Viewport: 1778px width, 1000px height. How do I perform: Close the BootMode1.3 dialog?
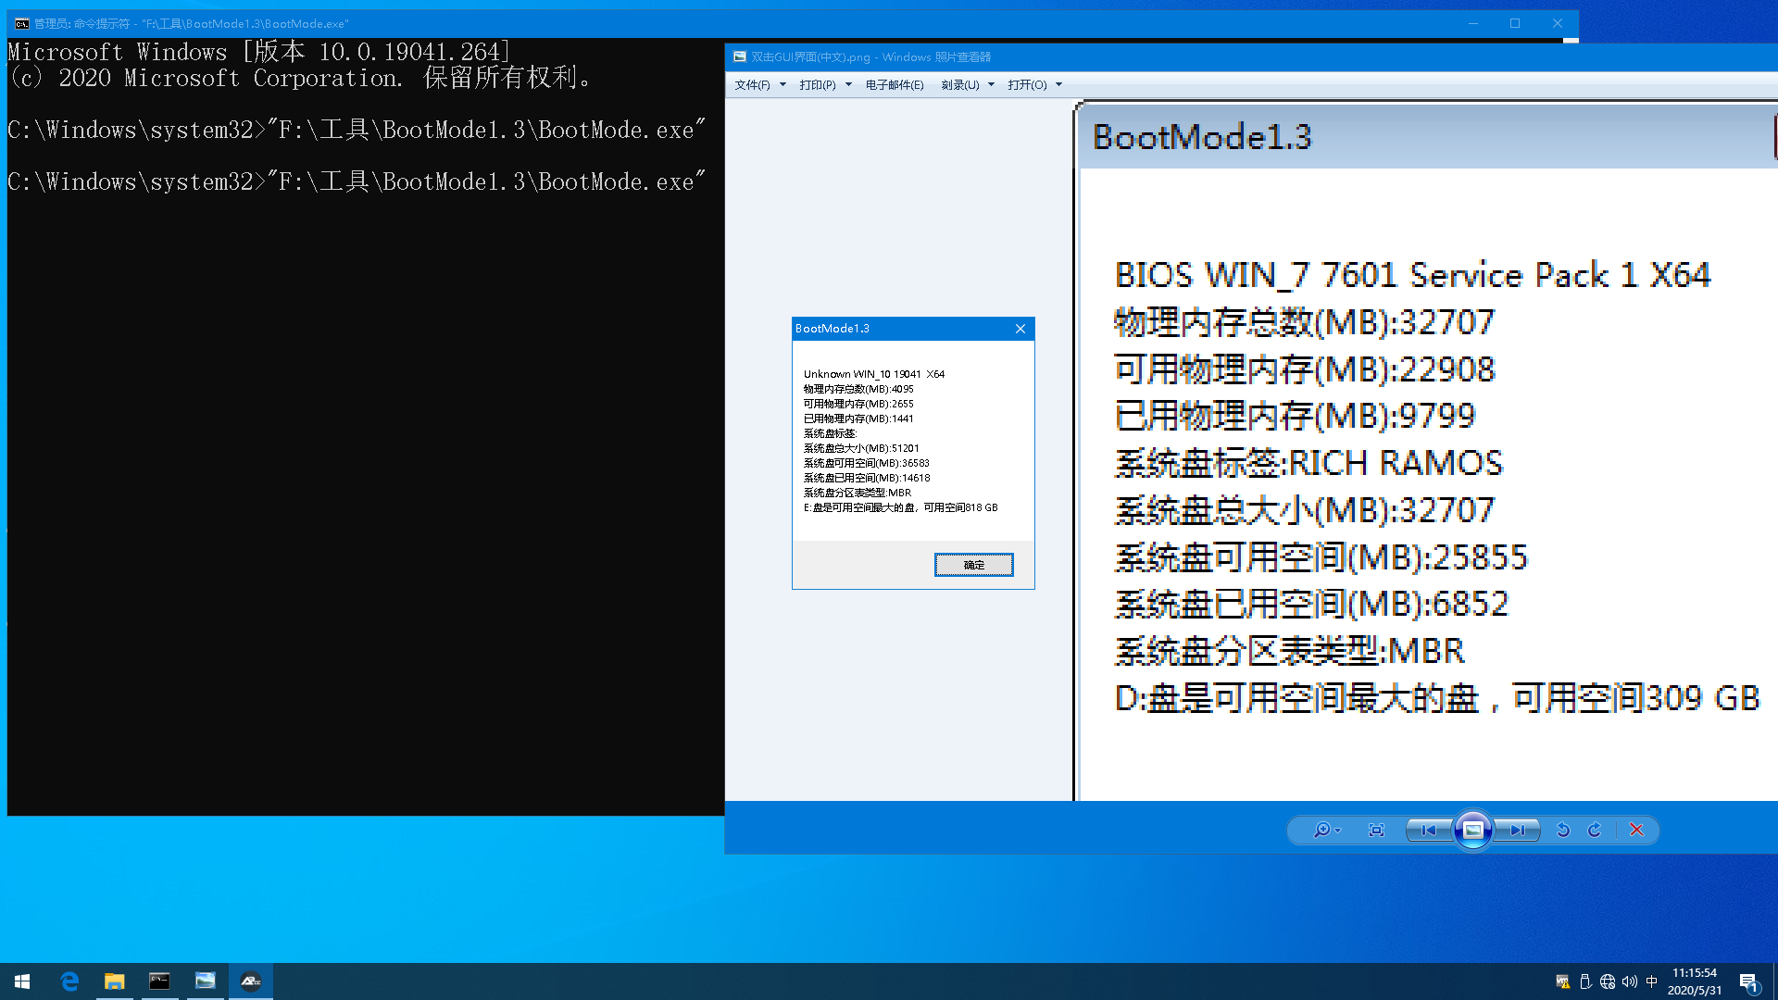tap(1020, 329)
